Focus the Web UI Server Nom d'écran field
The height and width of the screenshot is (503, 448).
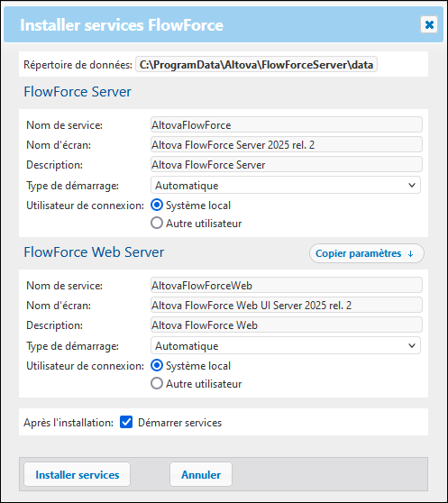tap(287, 305)
